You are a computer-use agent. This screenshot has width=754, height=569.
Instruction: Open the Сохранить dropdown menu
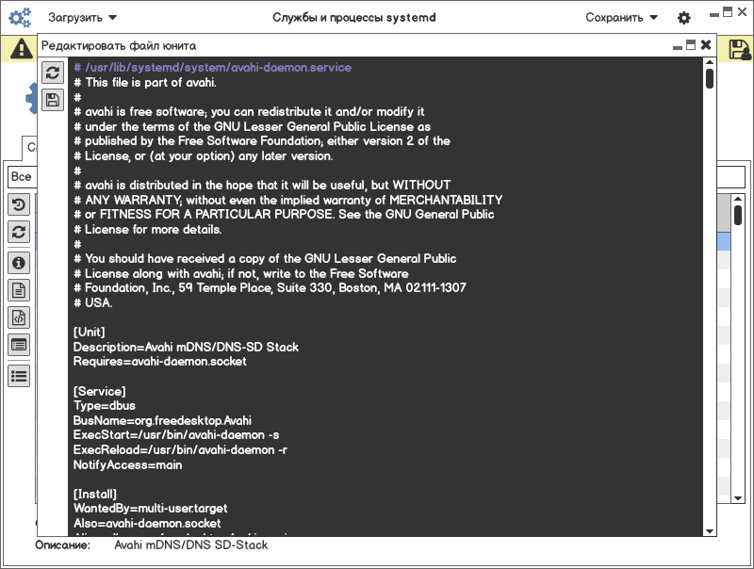pyautogui.click(x=621, y=17)
